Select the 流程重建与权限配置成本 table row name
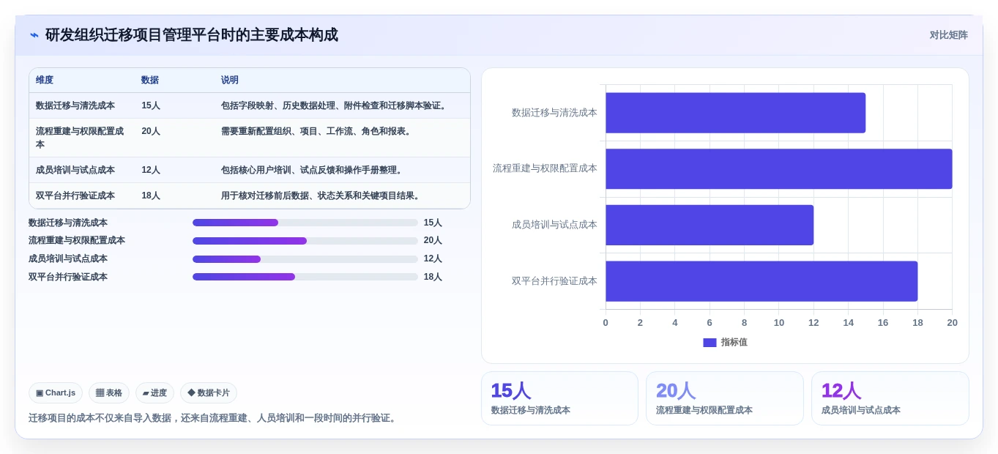Viewport: 998px width, 454px height. click(x=80, y=138)
